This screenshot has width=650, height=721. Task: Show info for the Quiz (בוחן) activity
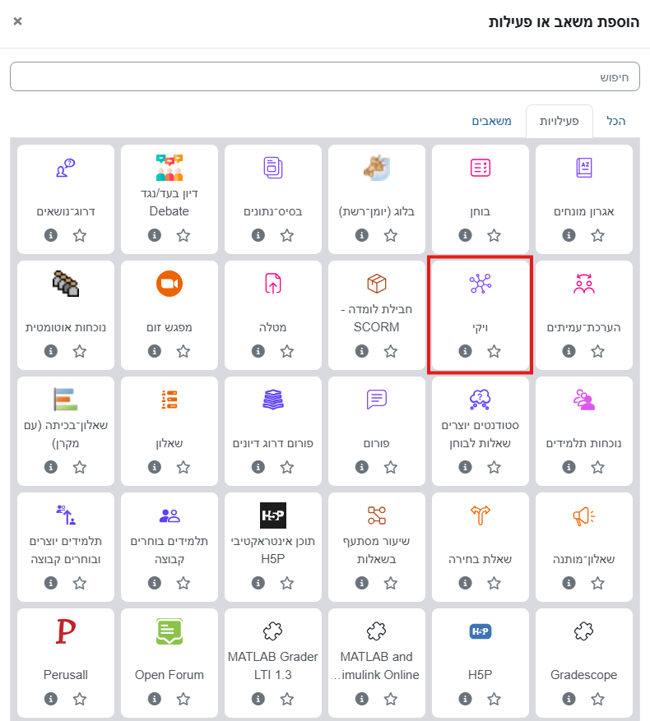[465, 235]
